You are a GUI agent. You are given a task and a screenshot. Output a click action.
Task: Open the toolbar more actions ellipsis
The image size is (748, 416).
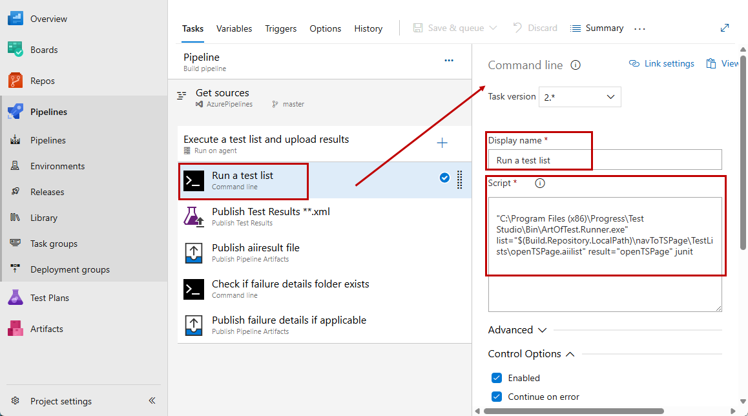[x=639, y=28]
